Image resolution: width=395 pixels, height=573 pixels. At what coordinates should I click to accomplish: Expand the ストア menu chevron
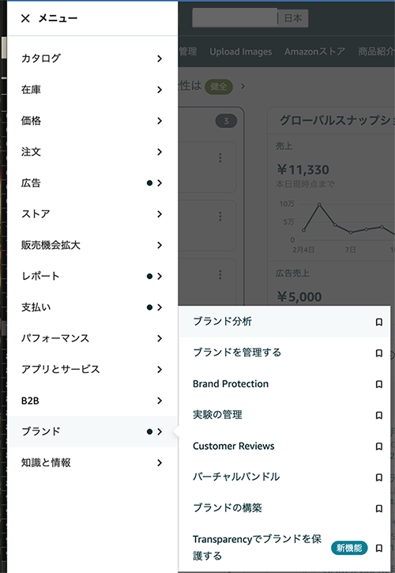[160, 213]
